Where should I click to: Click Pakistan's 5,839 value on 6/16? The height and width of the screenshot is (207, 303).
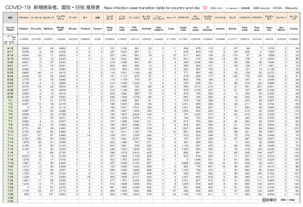[25, 48]
